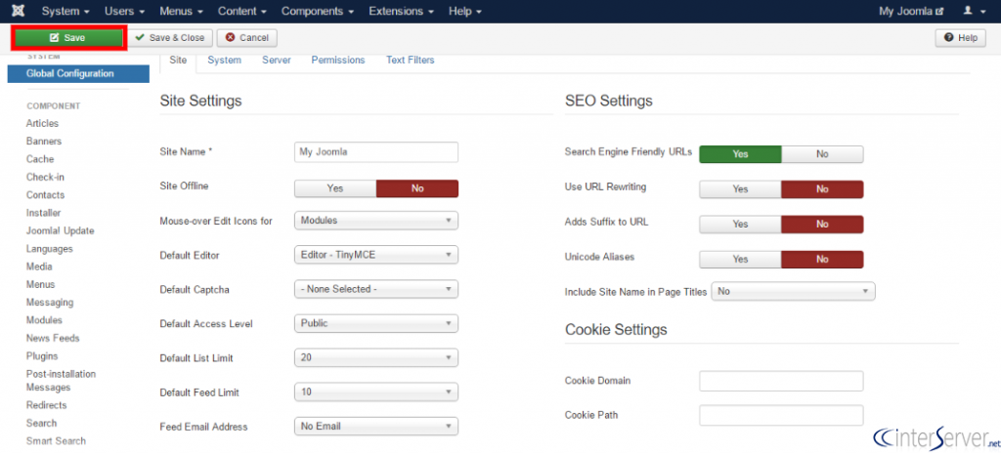The width and height of the screenshot is (1001, 453).
Task: Open Messaging component settings
Action: coord(50,303)
